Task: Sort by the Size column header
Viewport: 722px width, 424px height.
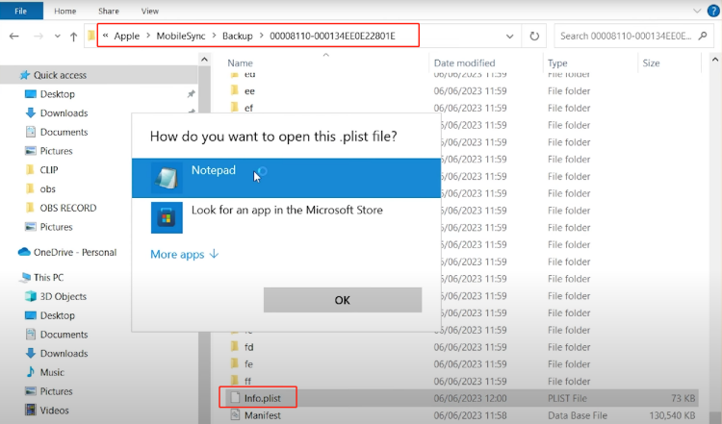Action: [x=651, y=63]
